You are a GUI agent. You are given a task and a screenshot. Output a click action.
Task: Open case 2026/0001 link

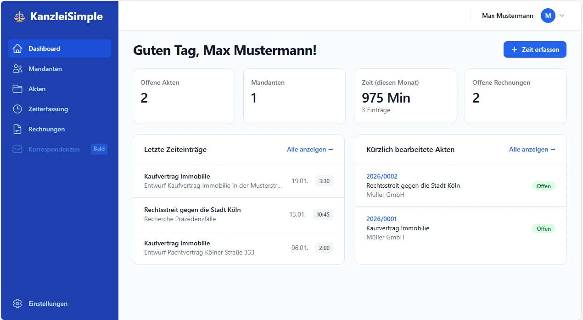(381, 219)
